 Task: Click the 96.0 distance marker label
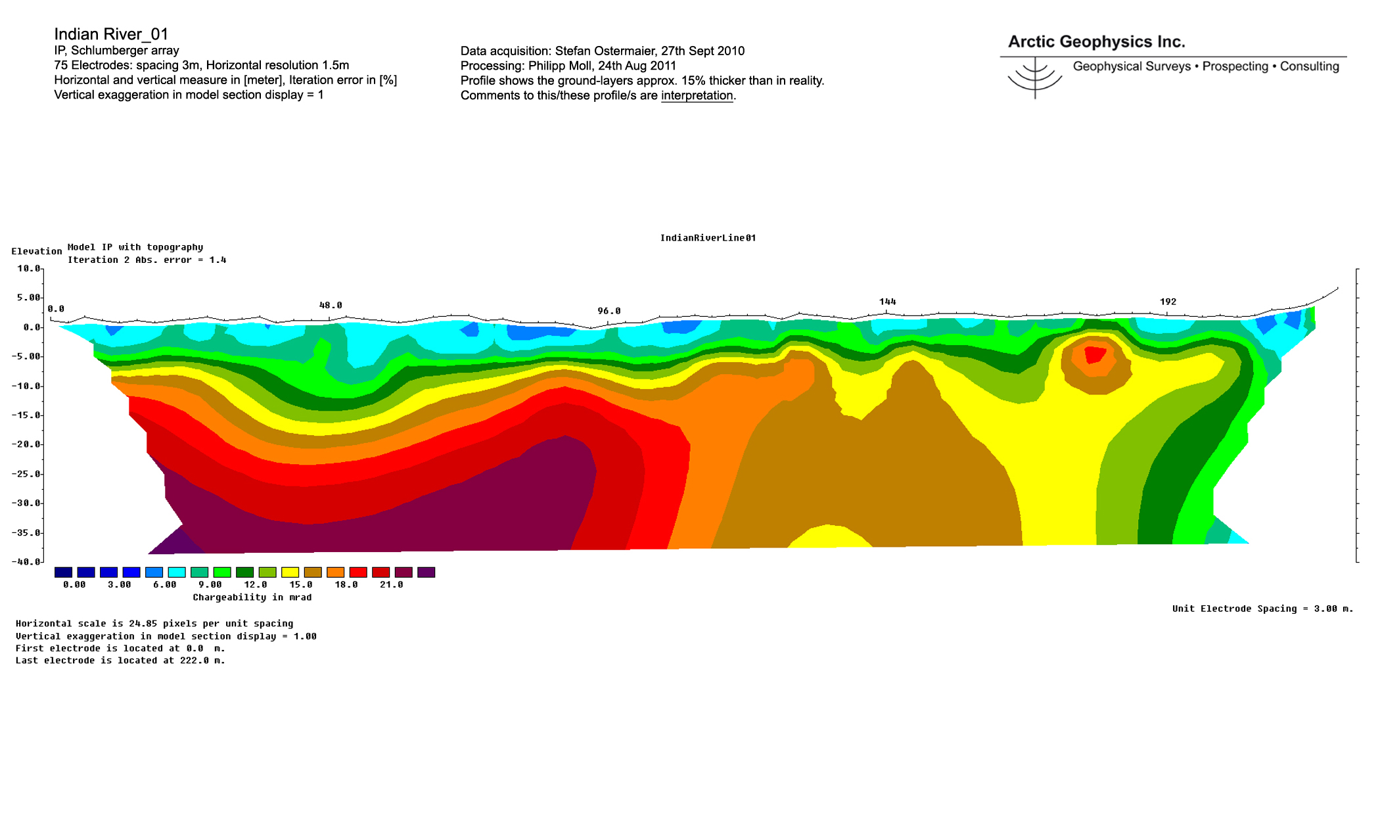pyautogui.click(x=609, y=311)
